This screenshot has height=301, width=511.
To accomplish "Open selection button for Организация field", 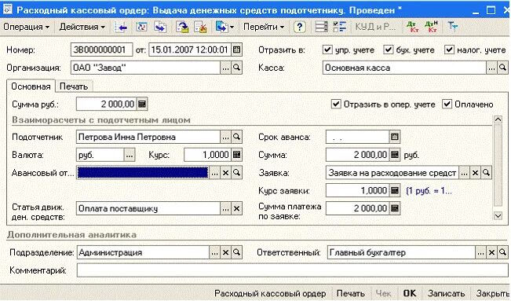I will click(x=225, y=68).
